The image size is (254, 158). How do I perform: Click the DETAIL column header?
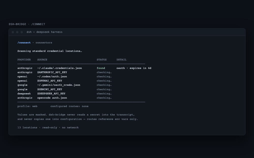coord(121,60)
